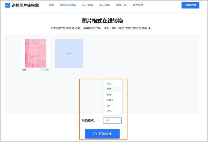
Task: Open 使用帮助 page
Action: tap(138, 5)
